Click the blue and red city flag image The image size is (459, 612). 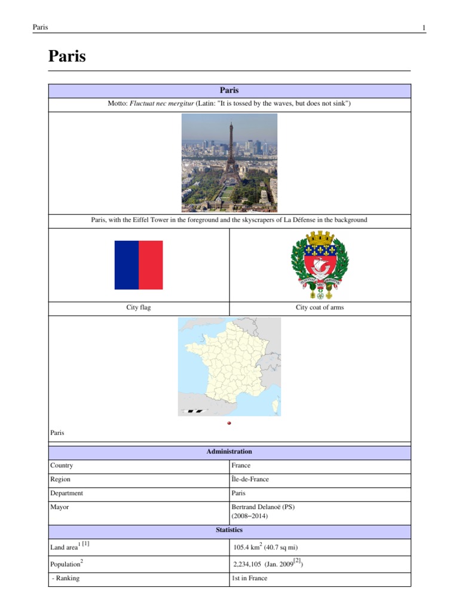[139, 265]
